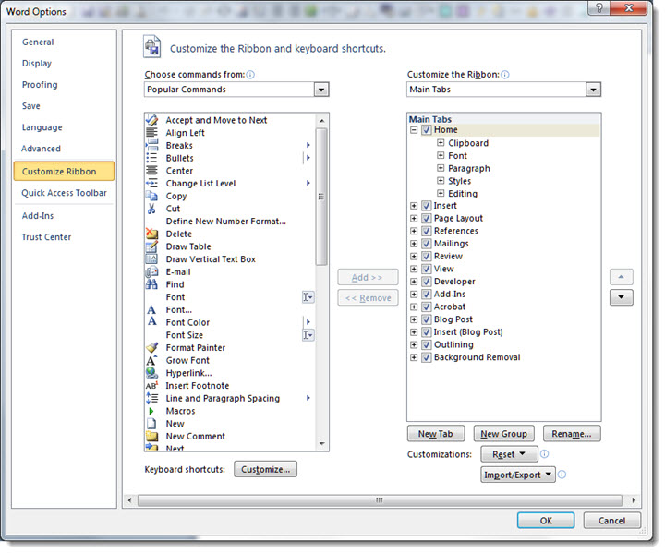Disable the Background Removal checkbox
Viewport: 665px width, 553px height.
tap(427, 357)
